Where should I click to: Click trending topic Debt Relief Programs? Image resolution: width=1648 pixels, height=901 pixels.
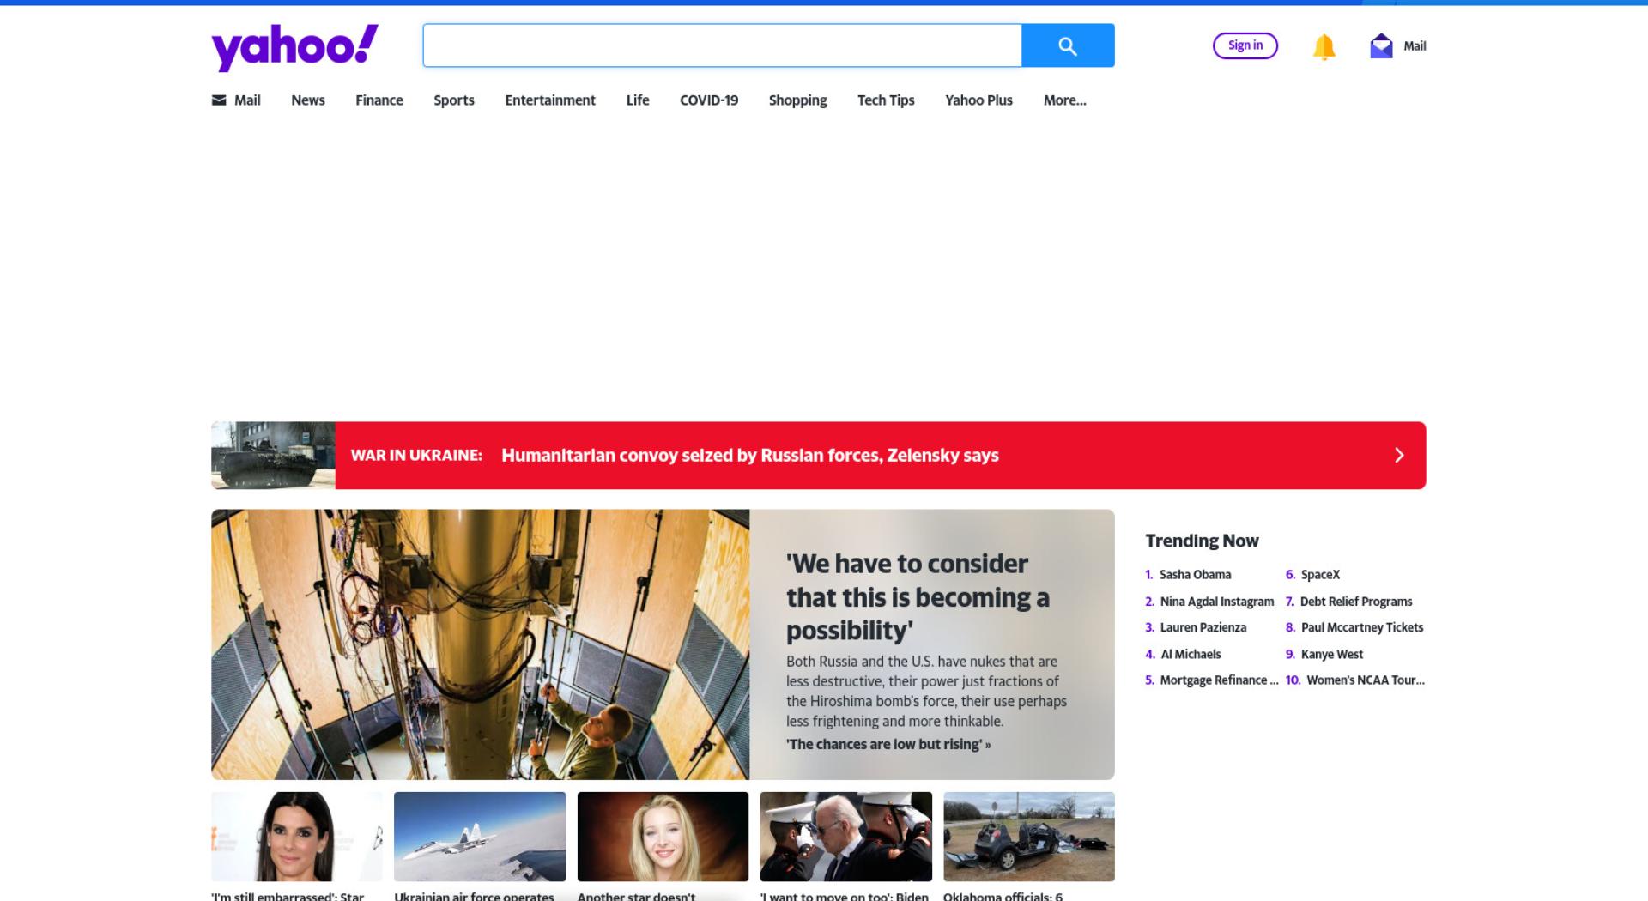point(1356,602)
